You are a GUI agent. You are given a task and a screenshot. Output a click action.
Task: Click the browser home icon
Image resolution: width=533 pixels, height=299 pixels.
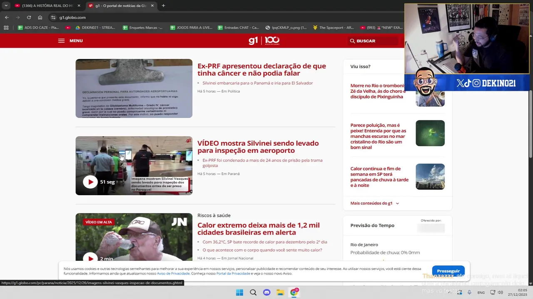coord(40,17)
